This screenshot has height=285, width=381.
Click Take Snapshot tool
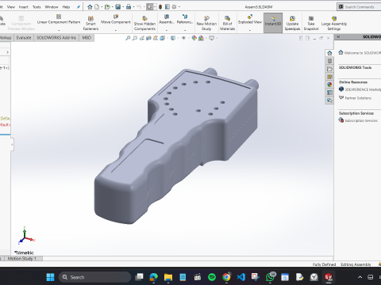311,23
